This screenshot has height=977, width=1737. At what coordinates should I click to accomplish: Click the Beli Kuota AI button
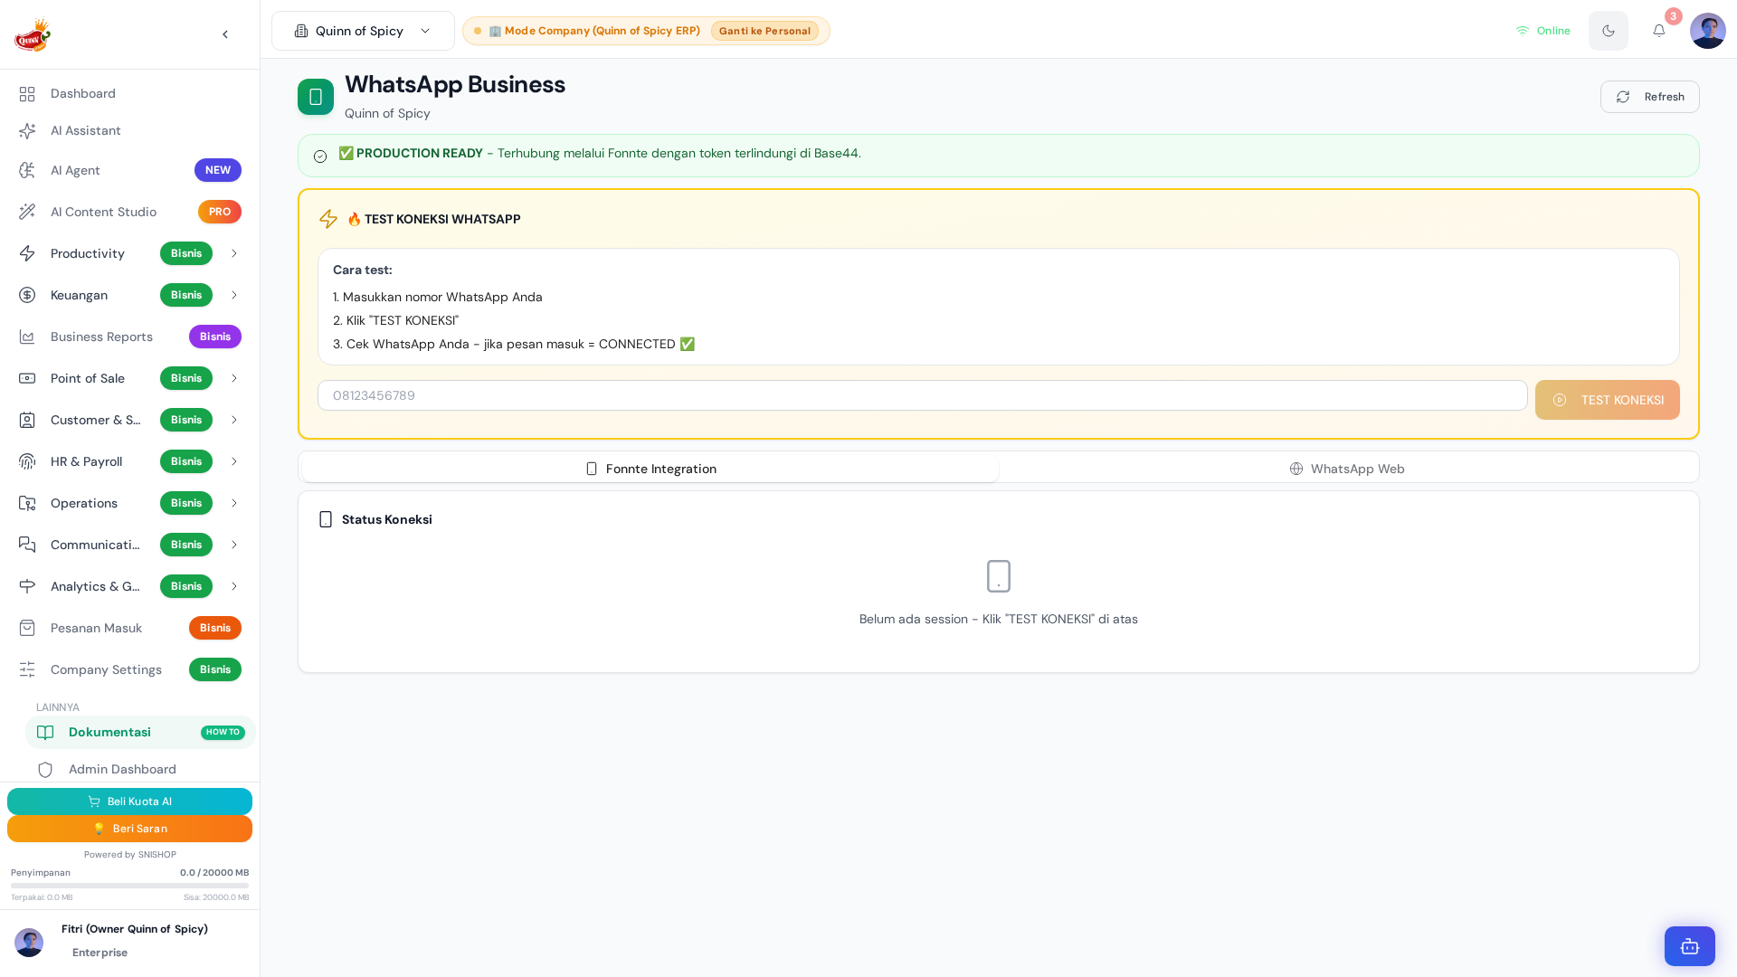(x=129, y=802)
